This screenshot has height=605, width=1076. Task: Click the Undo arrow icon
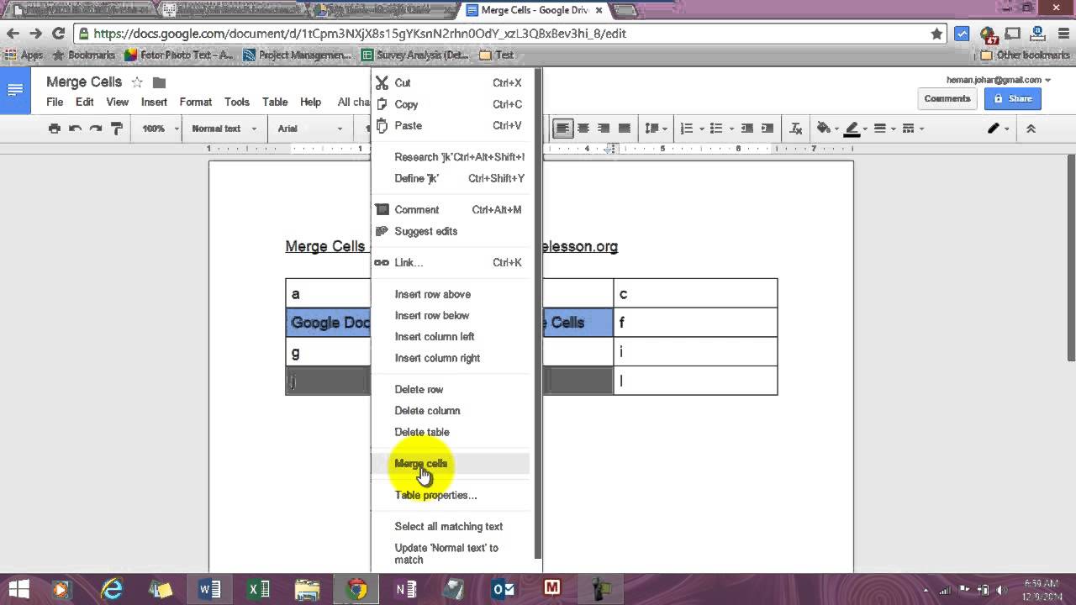pyautogui.click(x=76, y=129)
